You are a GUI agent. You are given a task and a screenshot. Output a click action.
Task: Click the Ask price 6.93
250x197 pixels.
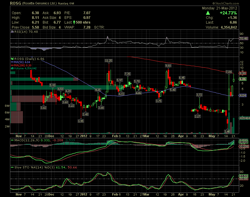(x=57, y=13)
